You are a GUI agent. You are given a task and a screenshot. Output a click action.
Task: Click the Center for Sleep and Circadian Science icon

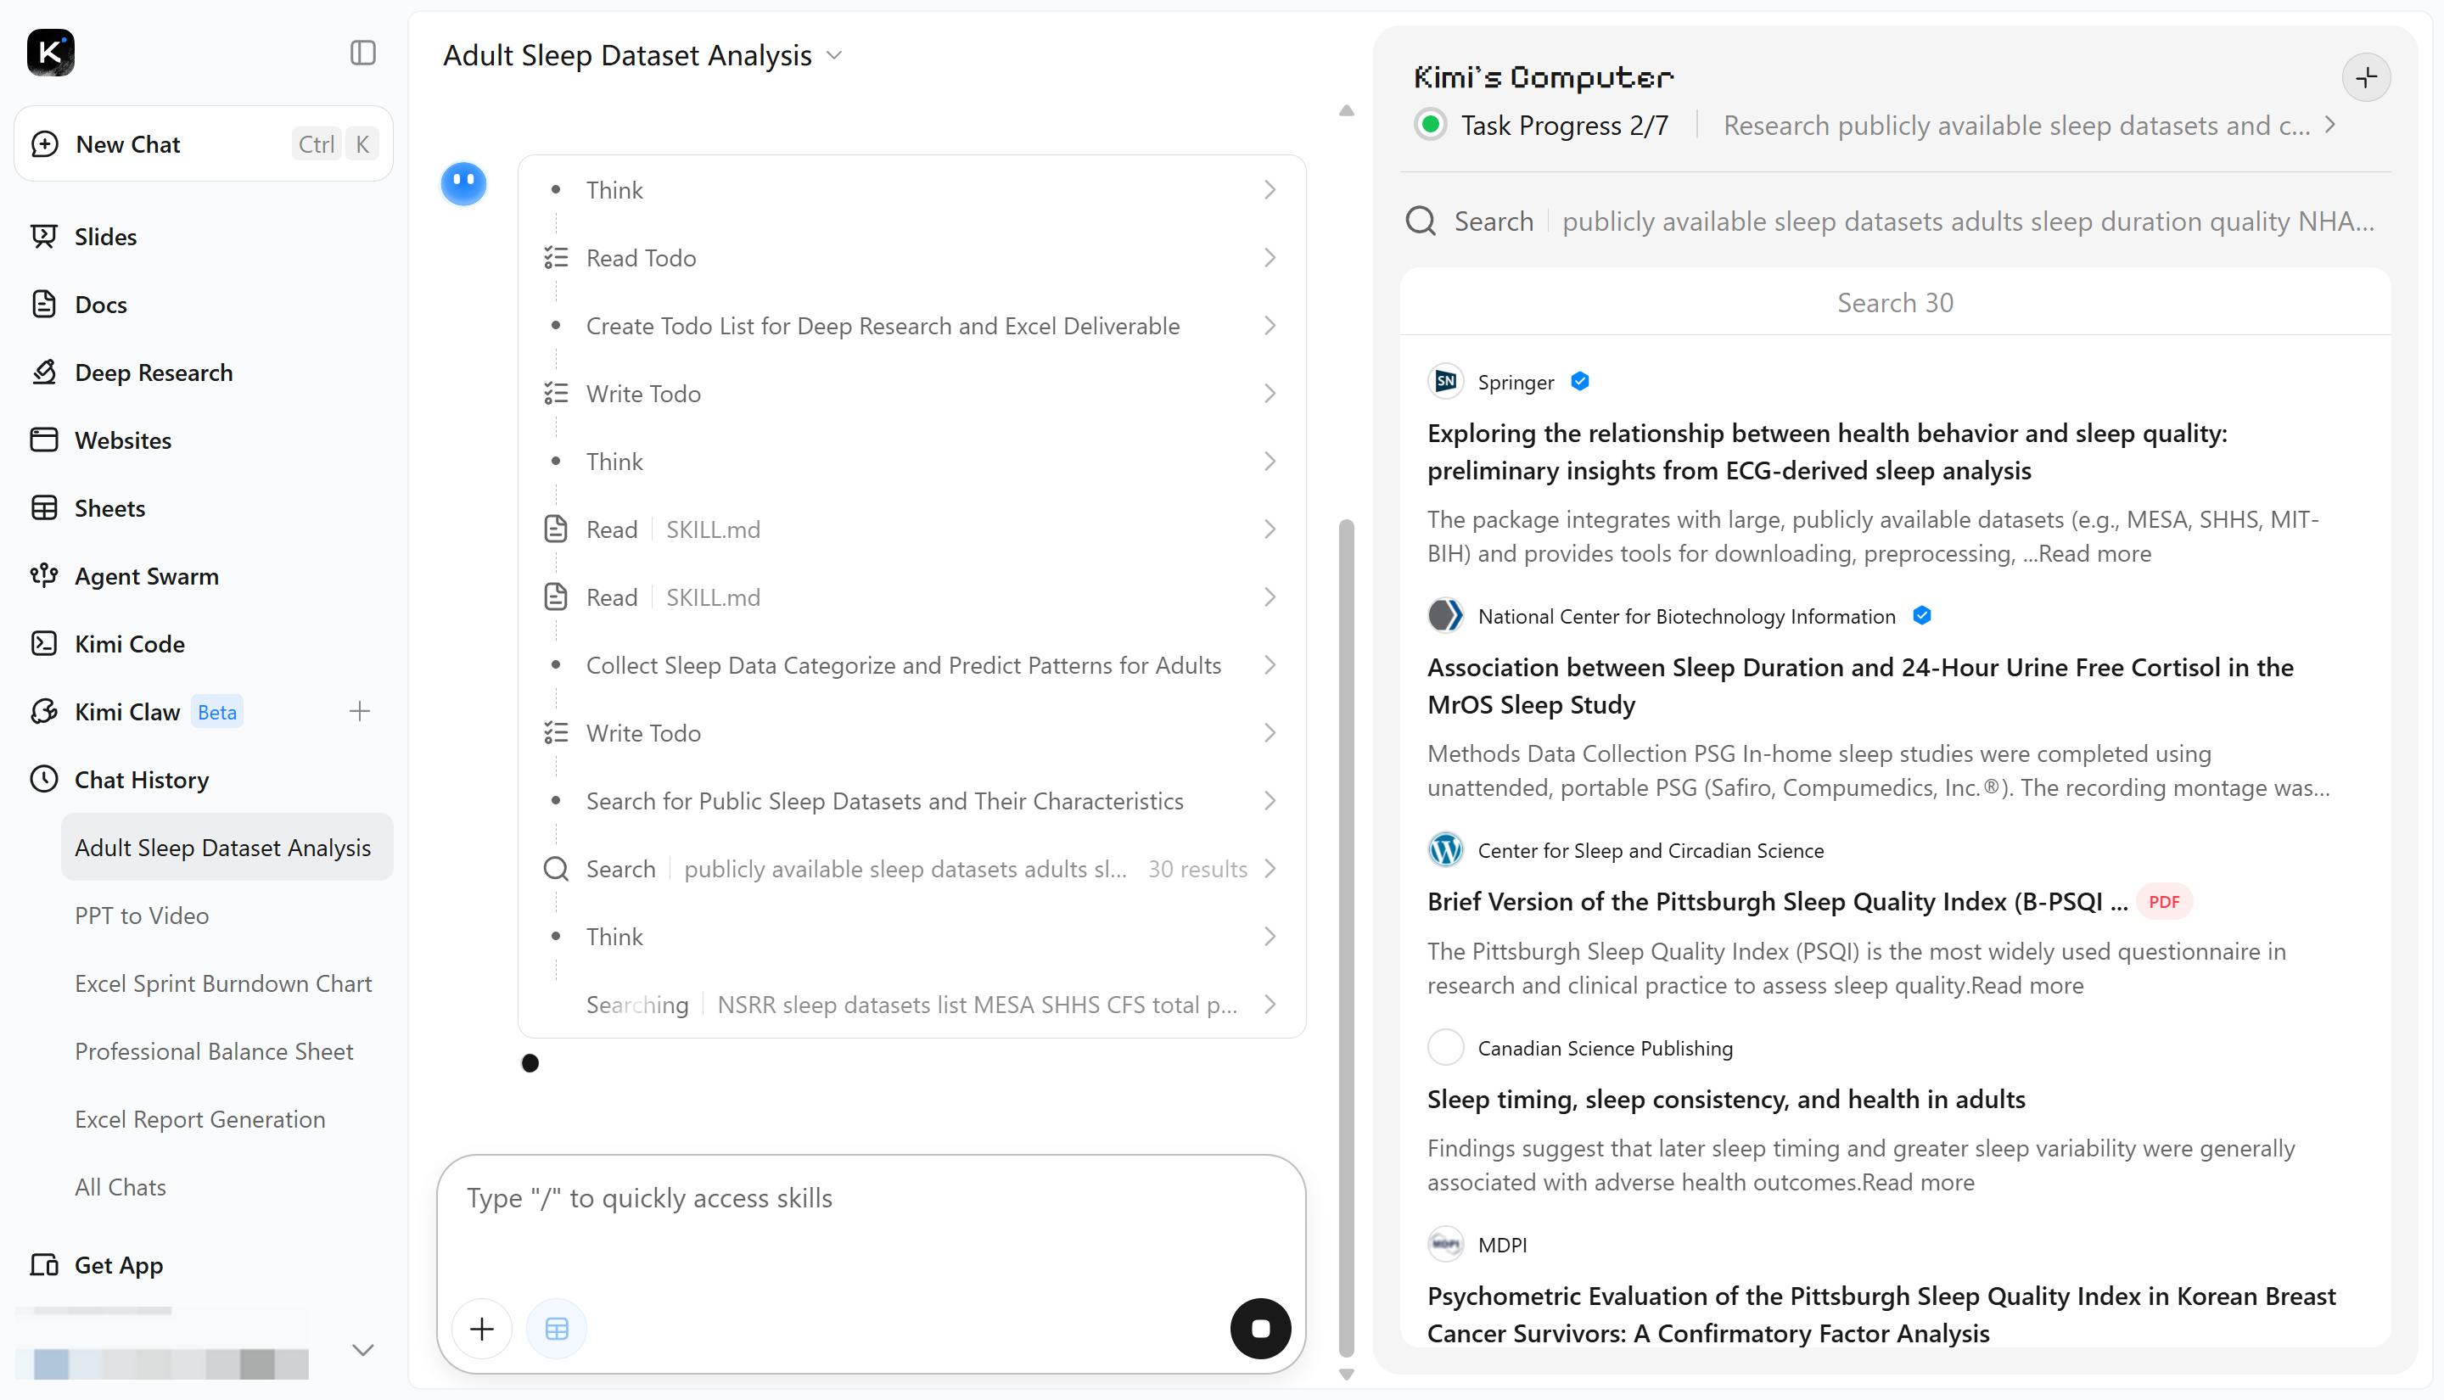pyautogui.click(x=1445, y=850)
